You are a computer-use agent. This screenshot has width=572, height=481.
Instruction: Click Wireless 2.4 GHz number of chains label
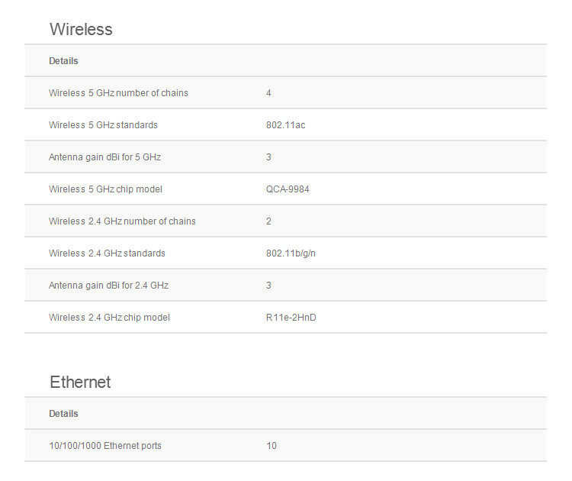(x=122, y=221)
